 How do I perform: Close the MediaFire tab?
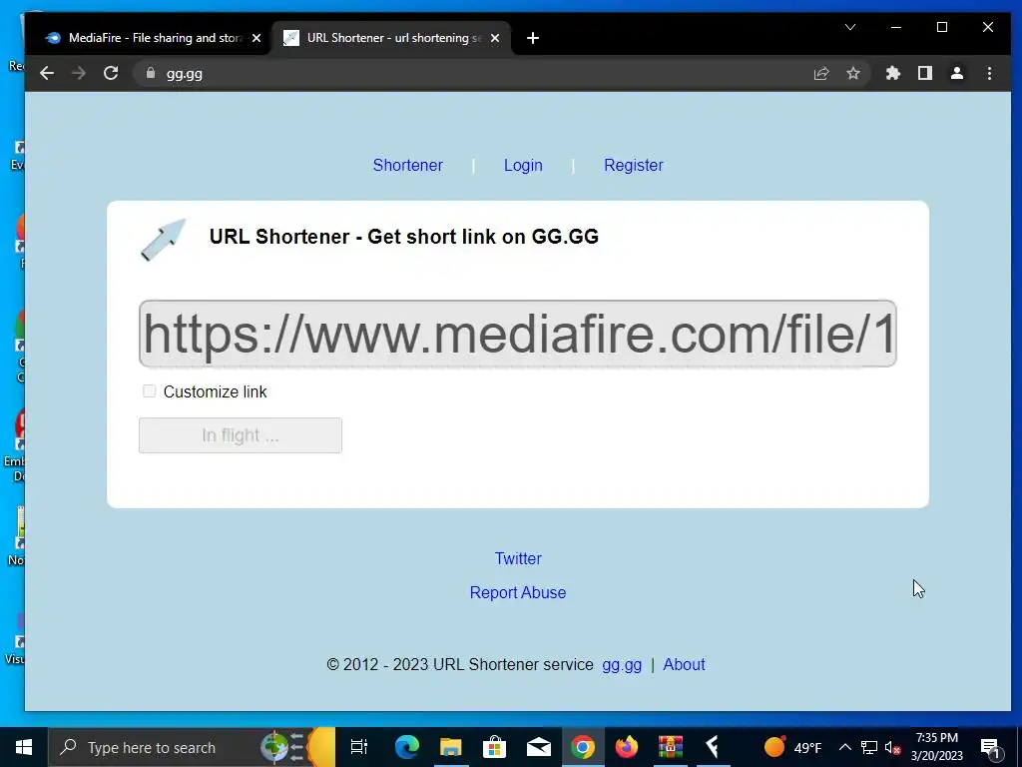pyautogui.click(x=256, y=38)
